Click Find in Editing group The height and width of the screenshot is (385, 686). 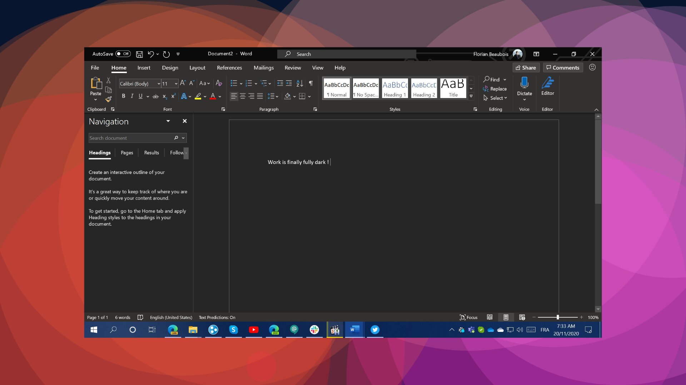pyautogui.click(x=491, y=79)
